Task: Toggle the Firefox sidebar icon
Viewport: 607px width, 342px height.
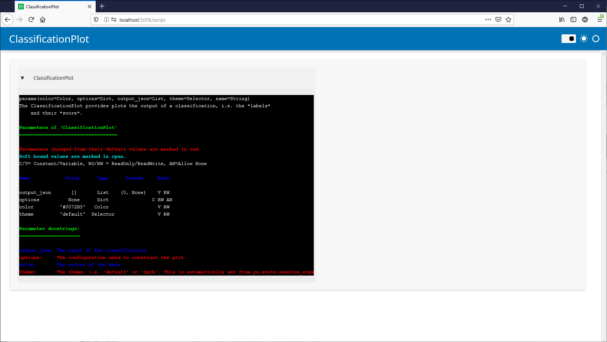Action: coord(573,20)
